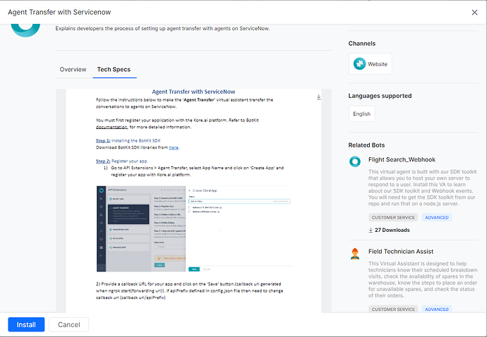
Task: Switch to the Overview tab
Action: 73,70
